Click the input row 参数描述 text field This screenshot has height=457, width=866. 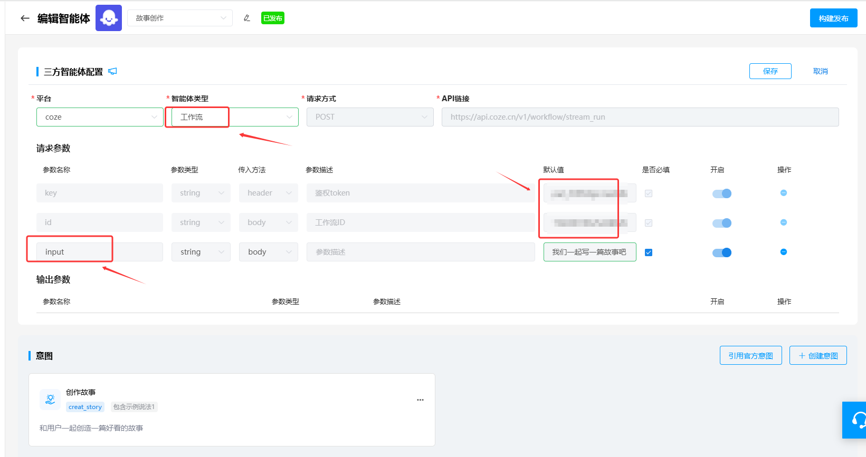click(x=420, y=252)
